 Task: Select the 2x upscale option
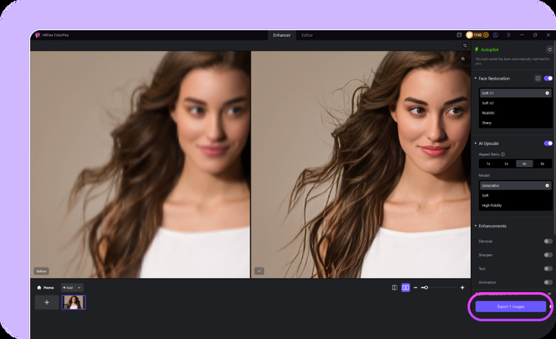coord(506,163)
